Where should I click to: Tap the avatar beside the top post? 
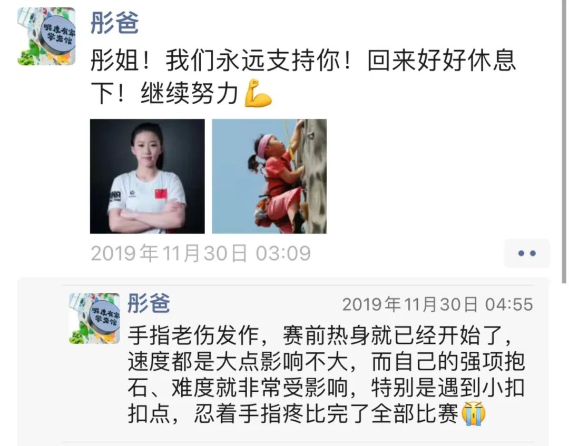[x=46, y=36]
